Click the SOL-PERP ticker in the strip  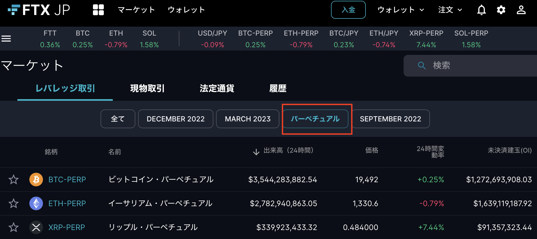tap(471, 39)
